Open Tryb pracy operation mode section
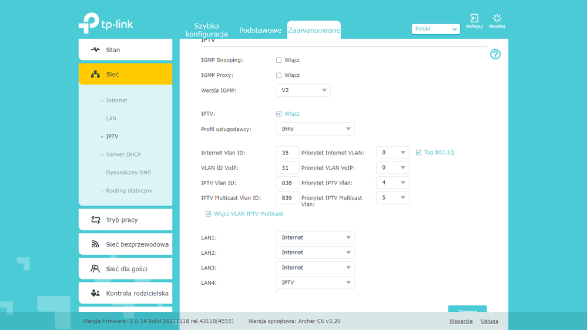This screenshot has height=330, width=587. pyautogui.click(x=125, y=220)
